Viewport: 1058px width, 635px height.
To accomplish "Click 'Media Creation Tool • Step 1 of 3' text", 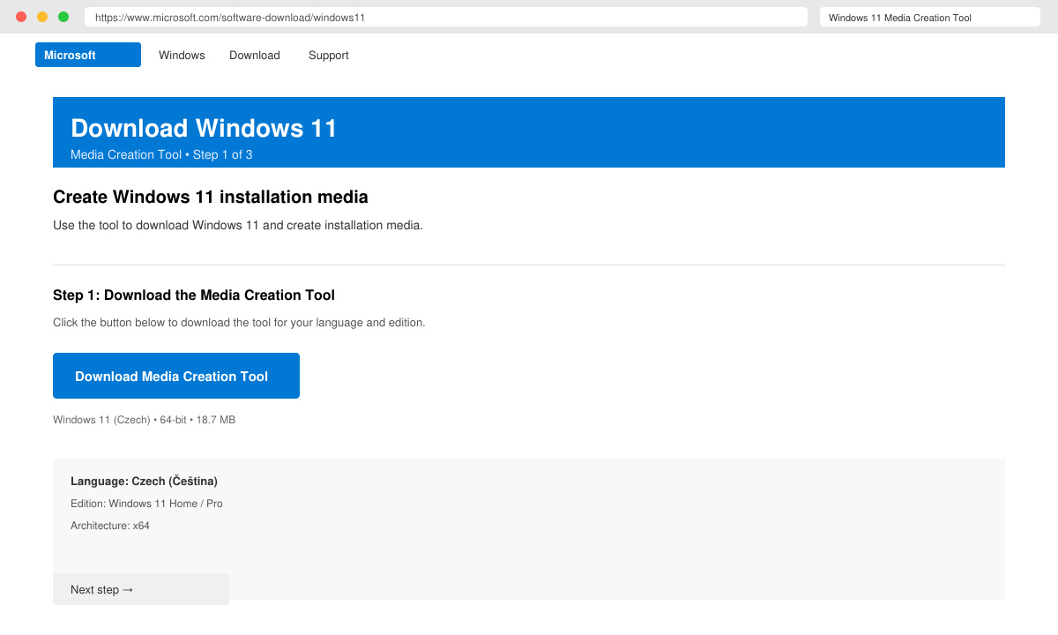I will [x=161, y=154].
